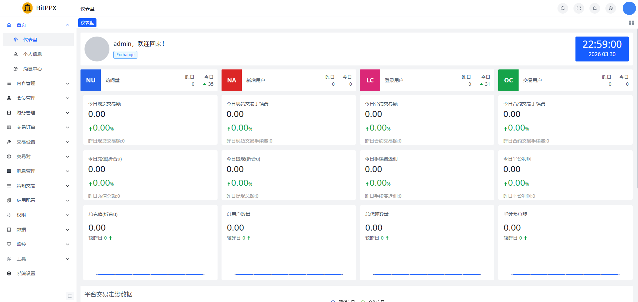Viewport: 638px width, 302px height.
Task: Toggle the 现货交易 chart legend series
Action: (x=343, y=301)
